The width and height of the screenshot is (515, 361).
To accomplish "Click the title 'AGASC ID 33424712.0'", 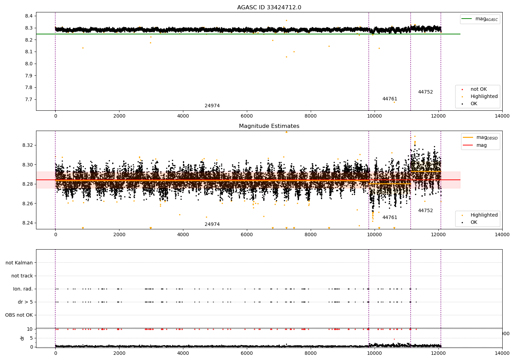I will pyautogui.click(x=269, y=8).
